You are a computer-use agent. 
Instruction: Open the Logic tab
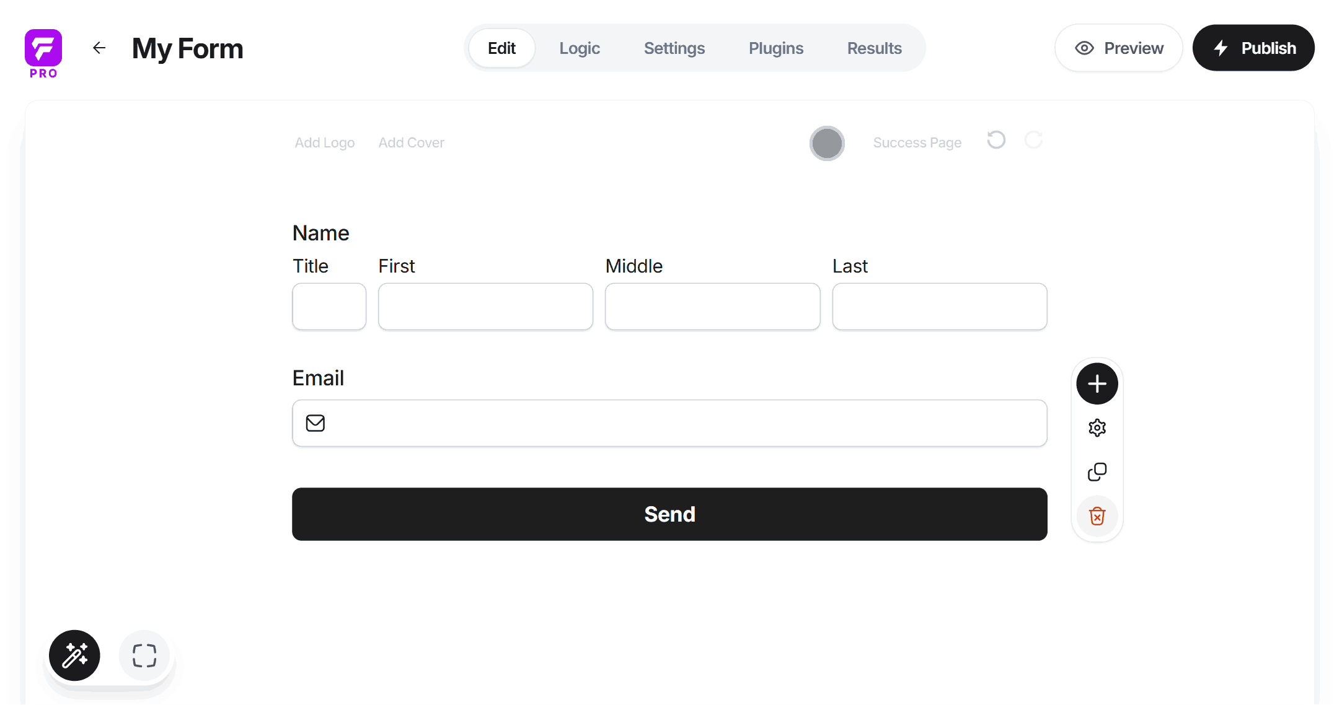point(580,48)
